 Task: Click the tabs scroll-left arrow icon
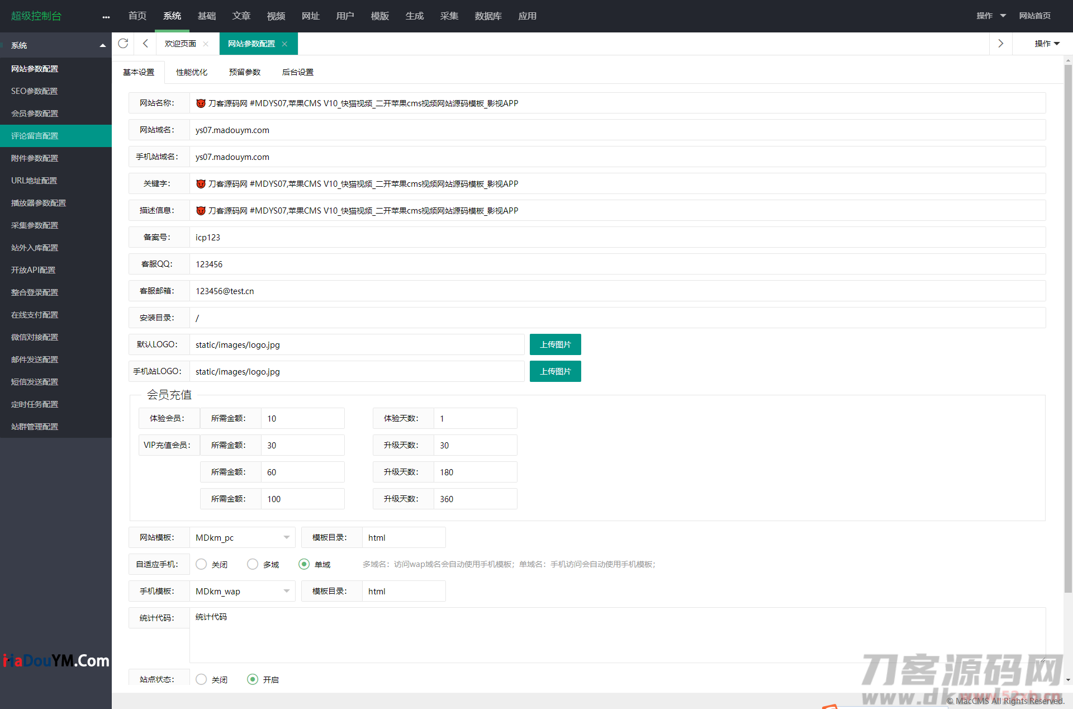145,44
